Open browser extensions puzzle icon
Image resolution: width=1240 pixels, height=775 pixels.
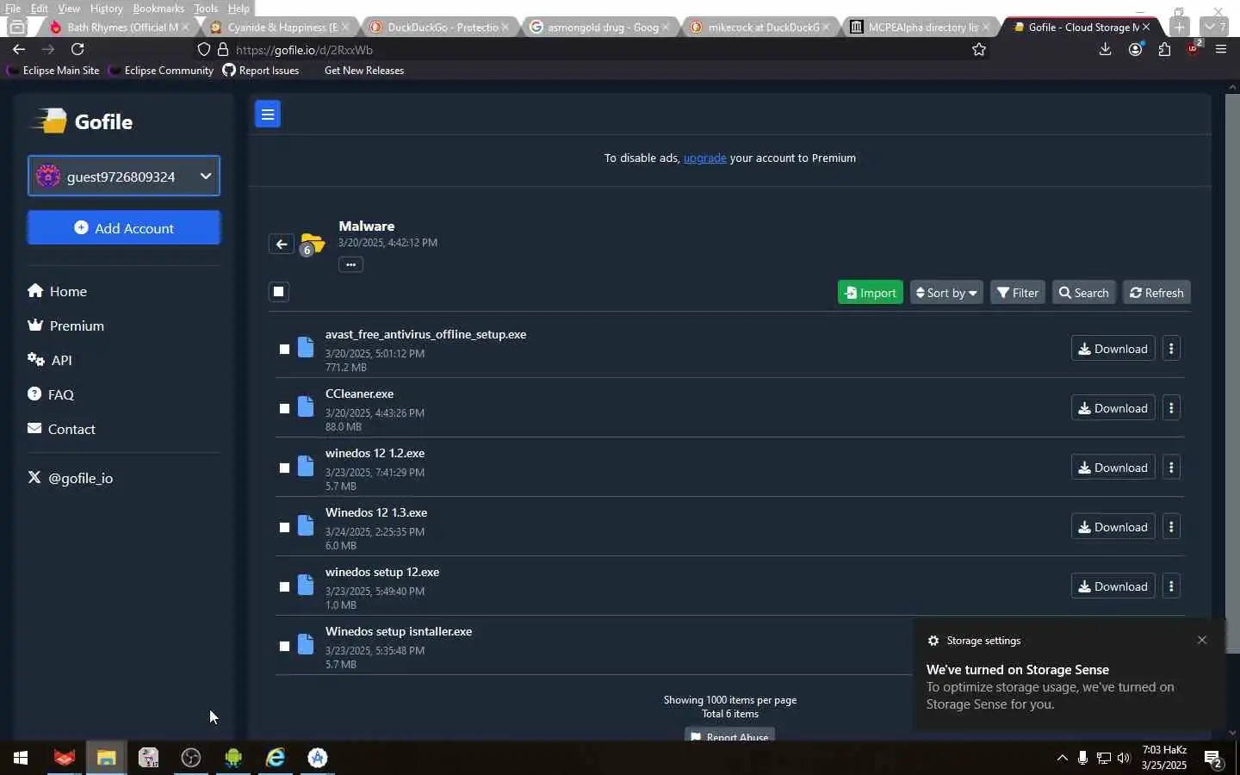click(x=1165, y=50)
